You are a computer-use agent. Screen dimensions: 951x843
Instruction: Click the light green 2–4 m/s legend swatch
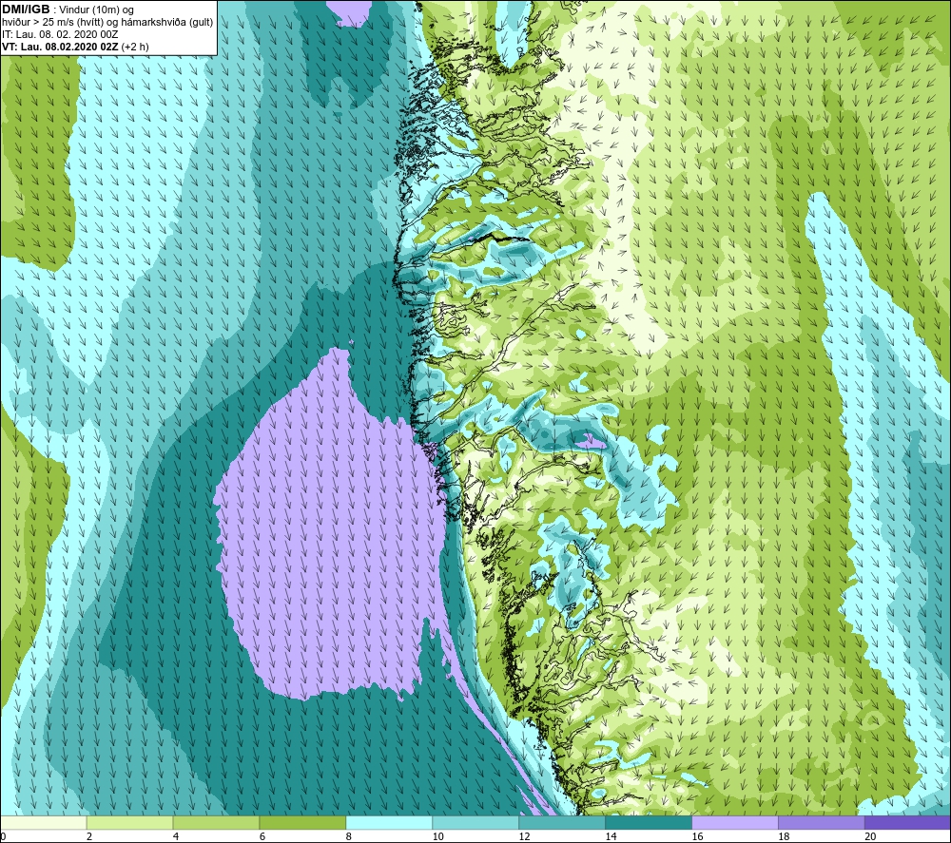129,823
